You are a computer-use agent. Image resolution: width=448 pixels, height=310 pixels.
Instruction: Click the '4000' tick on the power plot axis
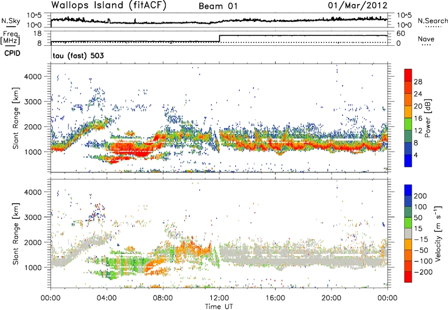(32, 77)
